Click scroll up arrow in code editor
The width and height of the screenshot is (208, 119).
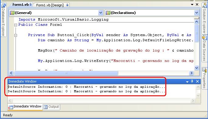tap(197, 22)
